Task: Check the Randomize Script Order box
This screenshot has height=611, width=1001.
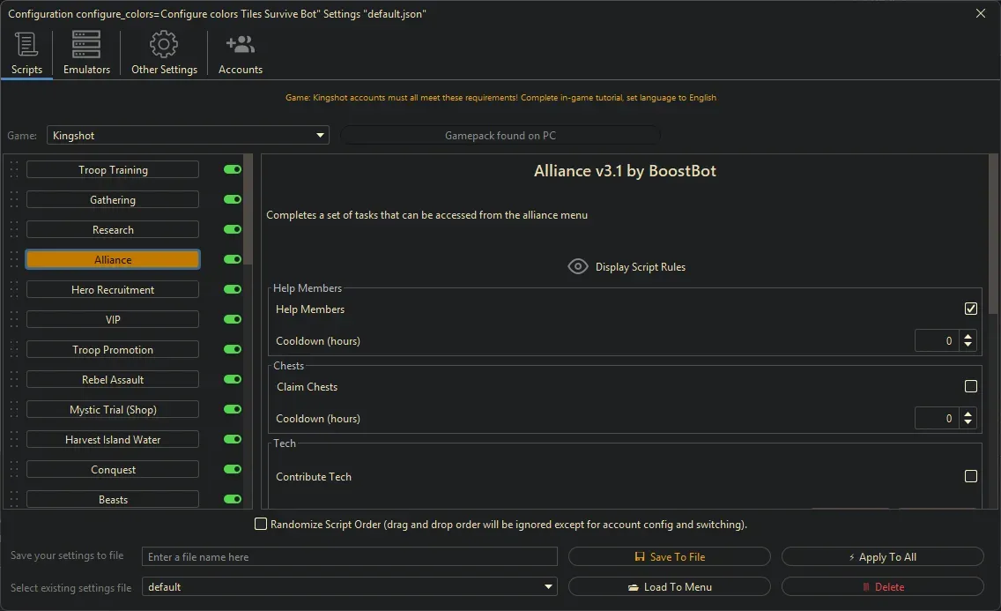Action: click(x=261, y=525)
